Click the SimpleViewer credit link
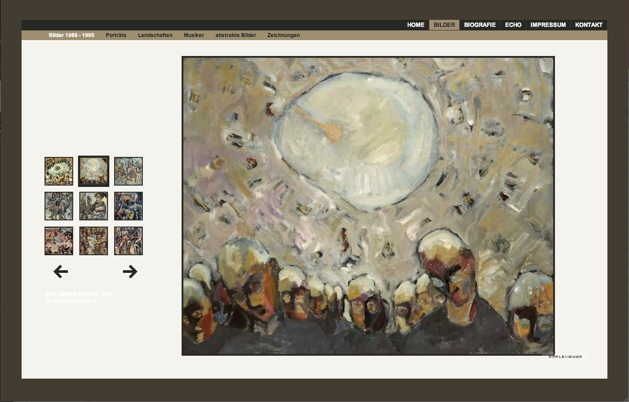Image resolution: width=629 pixels, height=402 pixels. click(565, 357)
